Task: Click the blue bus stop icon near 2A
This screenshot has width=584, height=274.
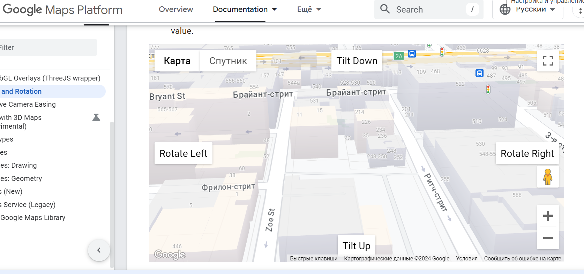Action: (412, 54)
